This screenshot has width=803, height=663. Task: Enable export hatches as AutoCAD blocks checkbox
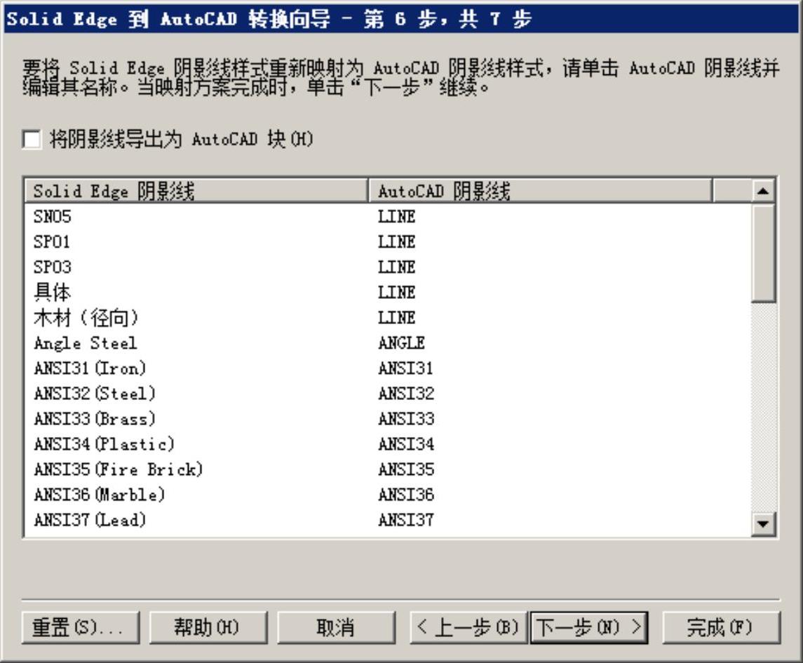pos(32,140)
